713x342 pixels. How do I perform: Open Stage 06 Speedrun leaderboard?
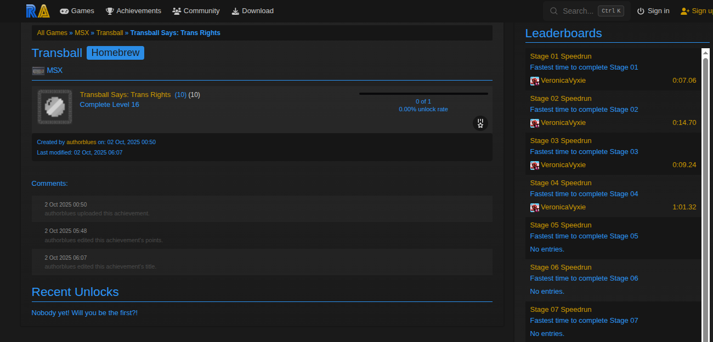pyautogui.click(x=561, y=267)
